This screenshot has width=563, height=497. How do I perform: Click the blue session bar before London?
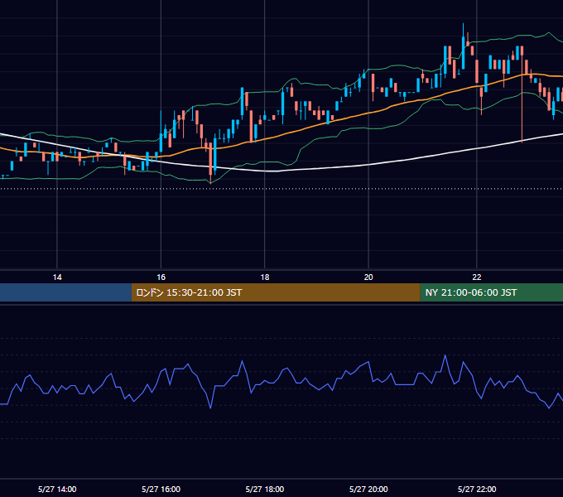point(65,292)
